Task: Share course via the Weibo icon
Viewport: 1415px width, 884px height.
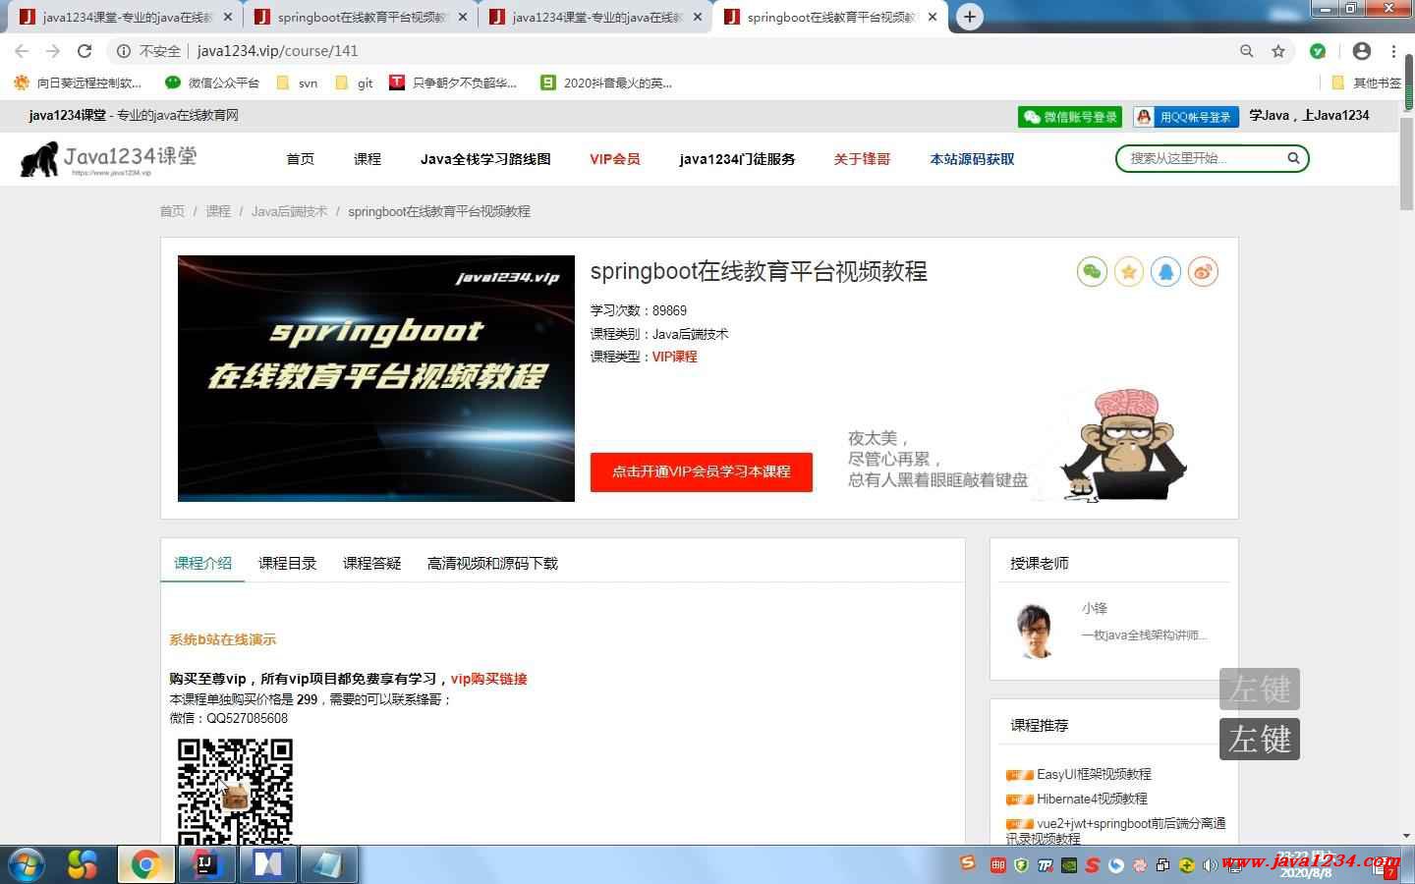Action: 1203,272
